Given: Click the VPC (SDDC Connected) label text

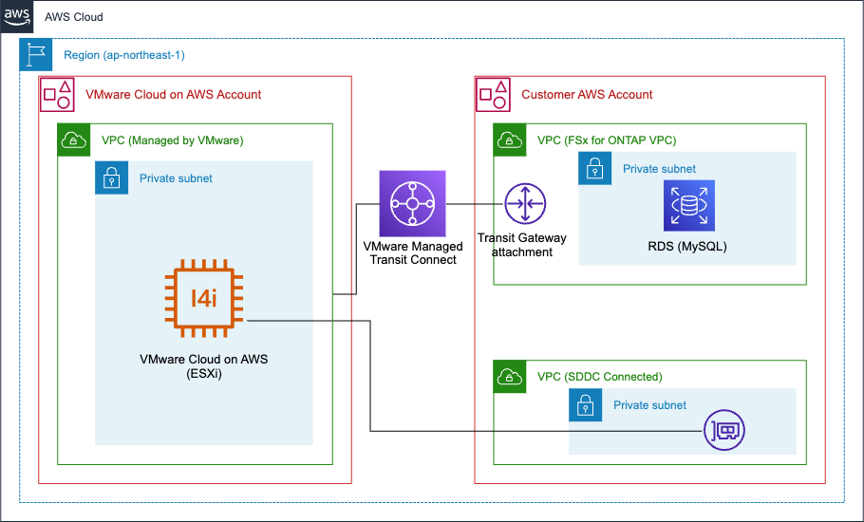Looking at the screenshot, I should 599,377.
